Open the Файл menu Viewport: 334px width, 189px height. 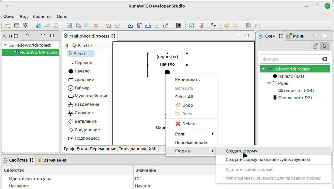coord(9,16)
